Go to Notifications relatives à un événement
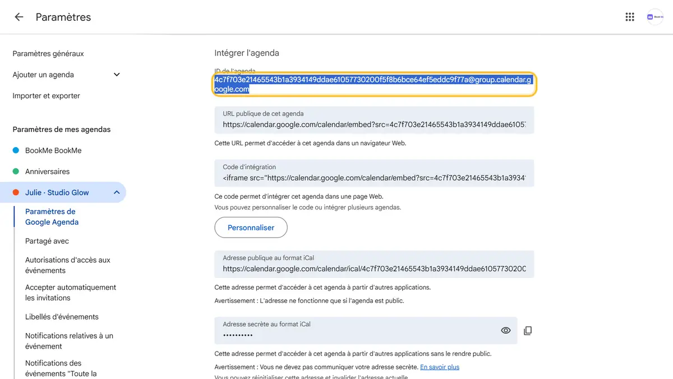The width and height of the screenshot is (673, 379). [69, 341]
